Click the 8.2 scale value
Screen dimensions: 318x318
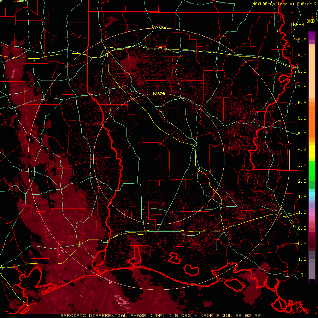tap(302, 71)
